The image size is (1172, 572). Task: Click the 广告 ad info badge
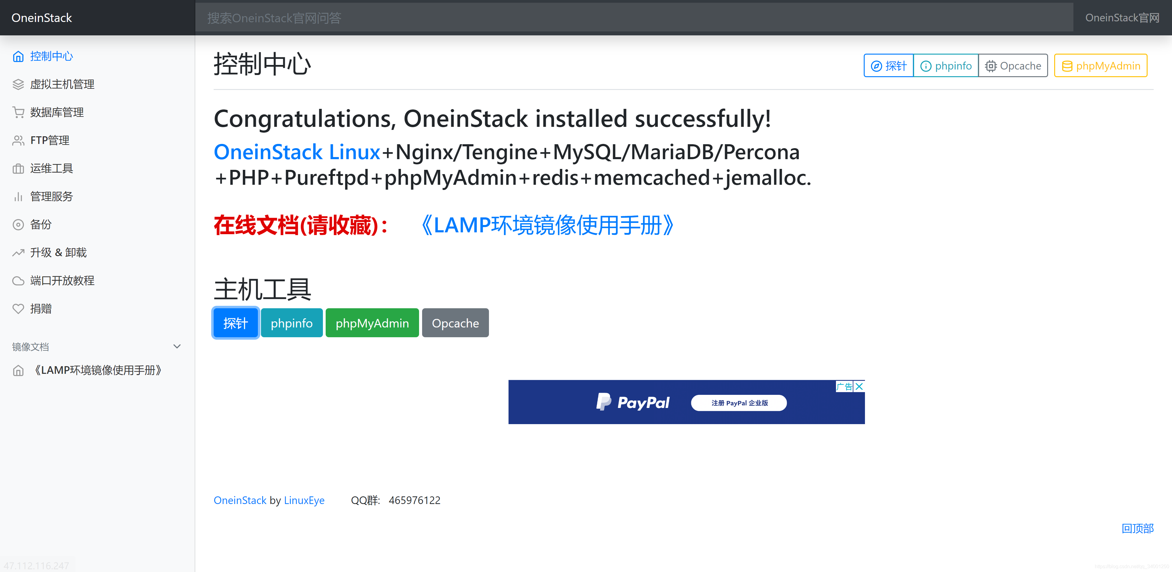click(845, 387)
